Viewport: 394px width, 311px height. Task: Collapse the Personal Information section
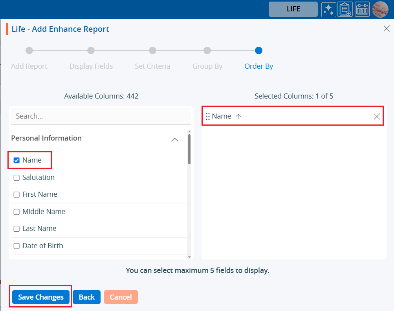tap(175, 139)
